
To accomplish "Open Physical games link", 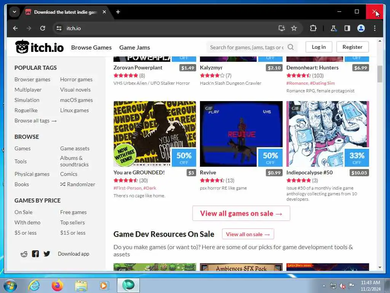I will [x=32, y=174].
